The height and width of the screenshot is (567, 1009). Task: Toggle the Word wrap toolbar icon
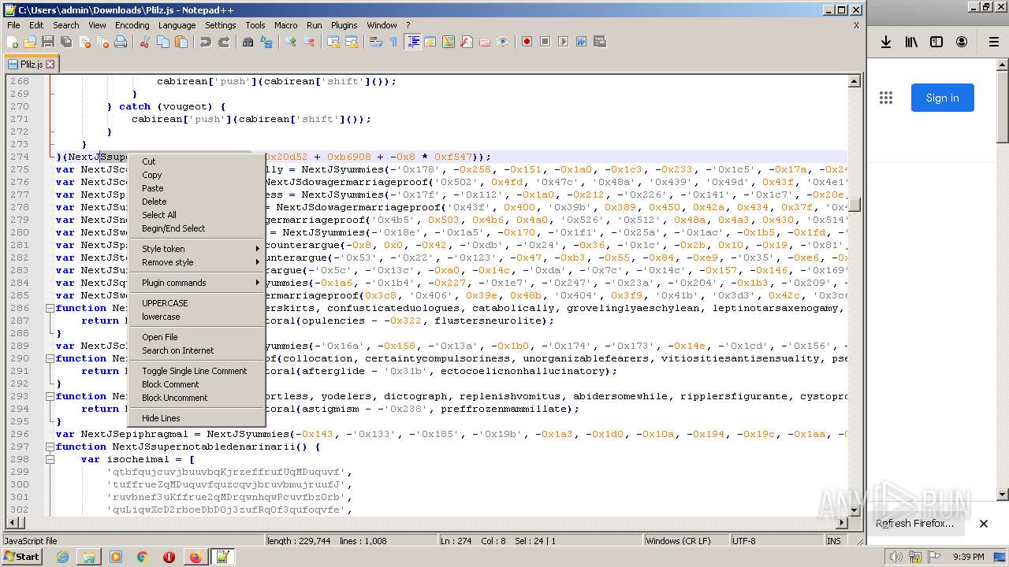[x=376, y=42]
